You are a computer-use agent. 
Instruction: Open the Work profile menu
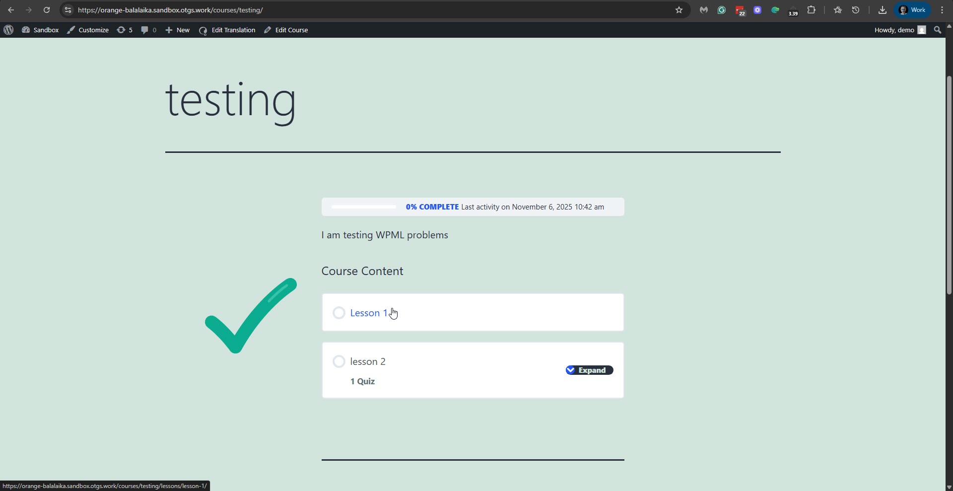pyautogui.click(x=912, y=10)
